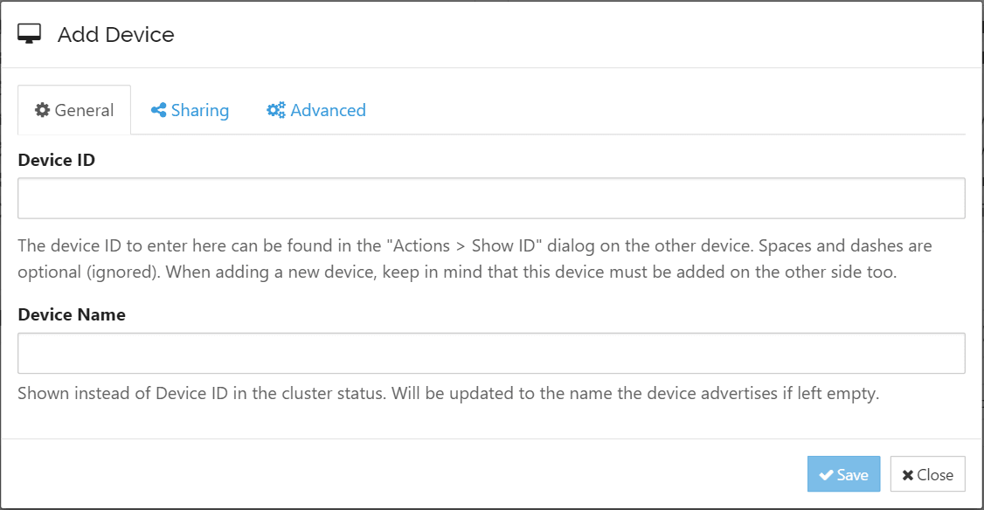Focus the Device Name input field
The height and width of the screenshot is (510, 984).
[x=491, y=353]
